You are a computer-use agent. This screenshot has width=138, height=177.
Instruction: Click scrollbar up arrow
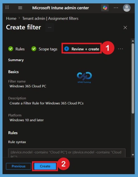click(133, 41)
